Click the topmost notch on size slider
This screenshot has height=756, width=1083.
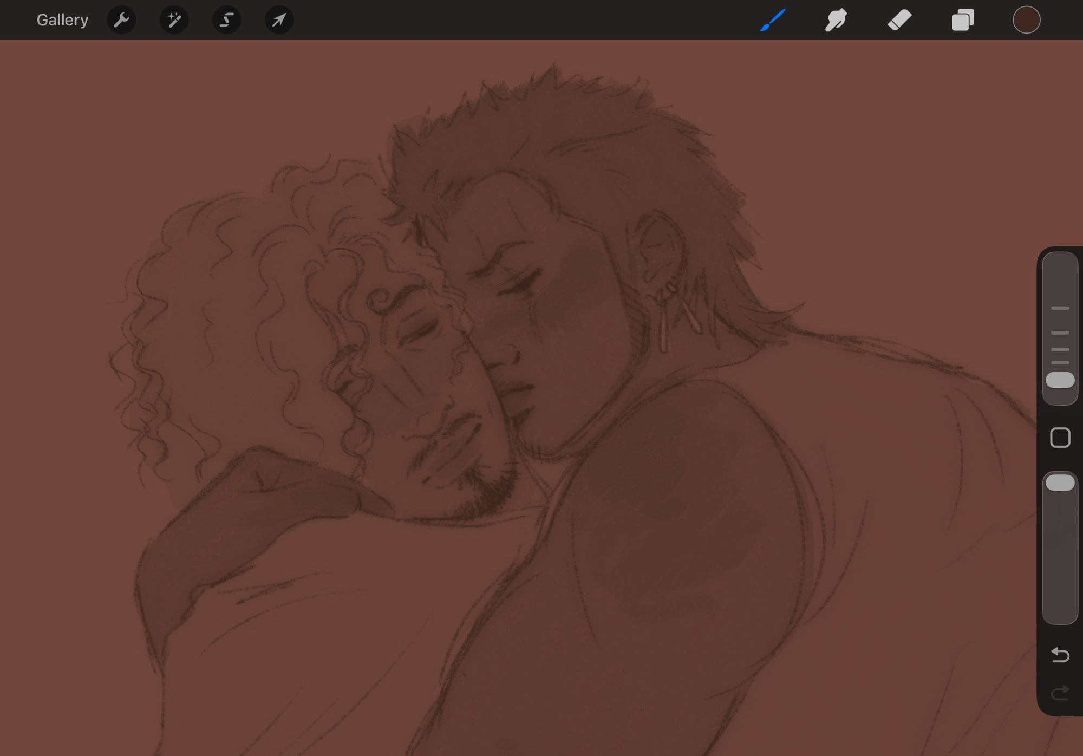1060,308
